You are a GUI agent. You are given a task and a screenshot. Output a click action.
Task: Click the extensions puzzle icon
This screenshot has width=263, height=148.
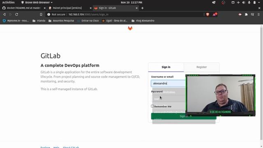point(246,15)
